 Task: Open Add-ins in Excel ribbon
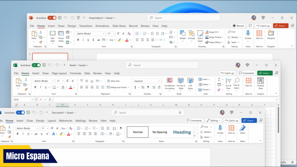[x=248, y=82]
